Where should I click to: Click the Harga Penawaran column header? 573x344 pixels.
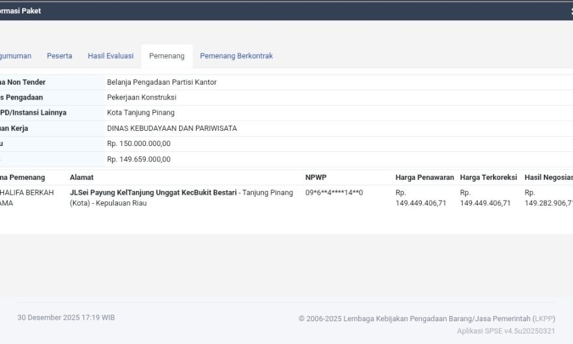pyautogui.click(x=424, y=177)
